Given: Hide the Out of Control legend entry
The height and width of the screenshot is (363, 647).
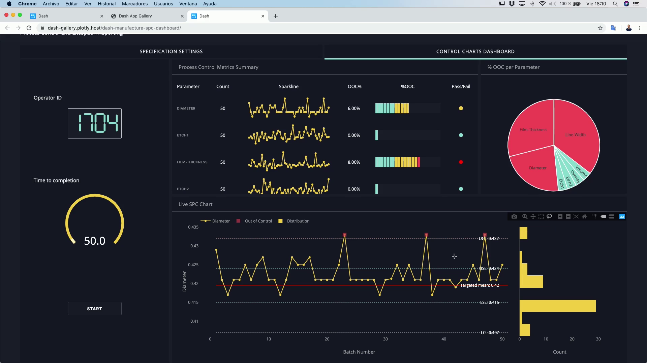Looking at the screenshot, I should click(x=258, y=221).
